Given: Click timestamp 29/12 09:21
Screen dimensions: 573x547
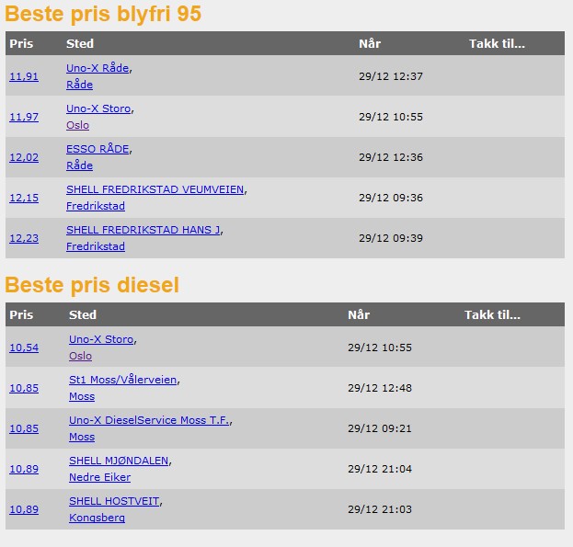Looking at the screenshot, I should pos(380,428).
